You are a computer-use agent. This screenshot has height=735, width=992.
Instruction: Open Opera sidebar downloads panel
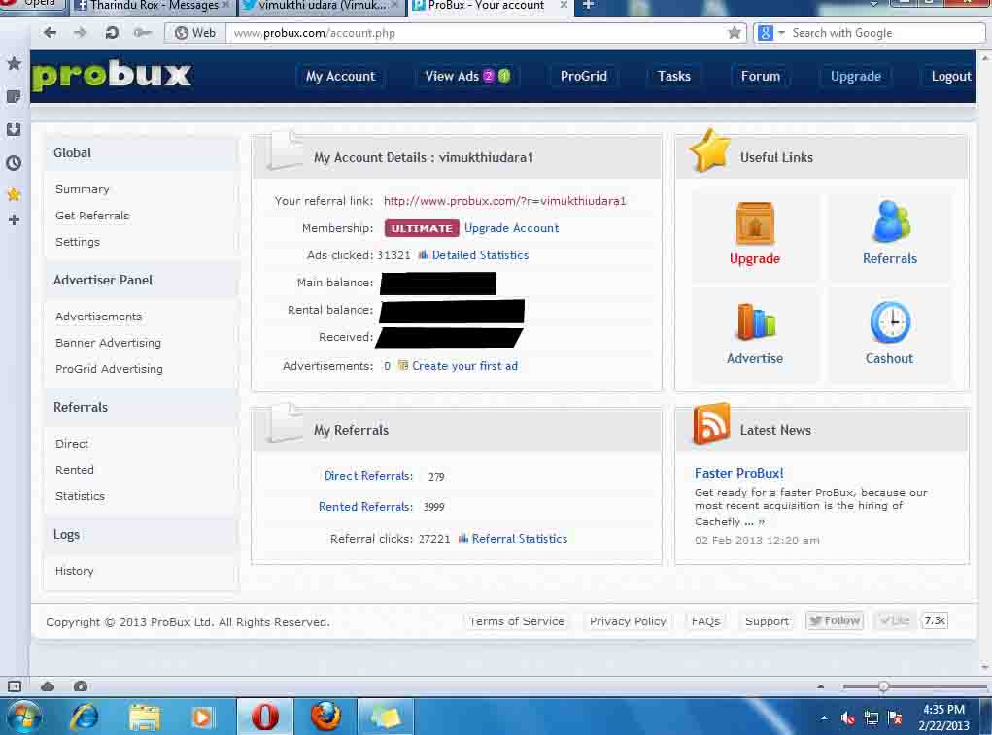(x=14, y=129)
